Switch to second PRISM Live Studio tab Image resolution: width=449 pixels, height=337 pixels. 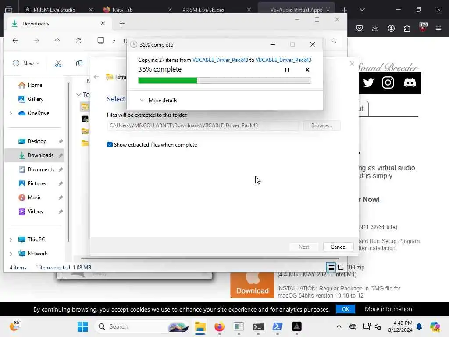(x=203, y=10)
